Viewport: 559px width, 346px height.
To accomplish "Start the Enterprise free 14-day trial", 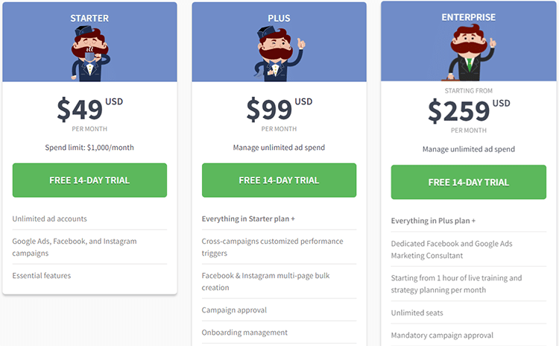I will [468, 182].
